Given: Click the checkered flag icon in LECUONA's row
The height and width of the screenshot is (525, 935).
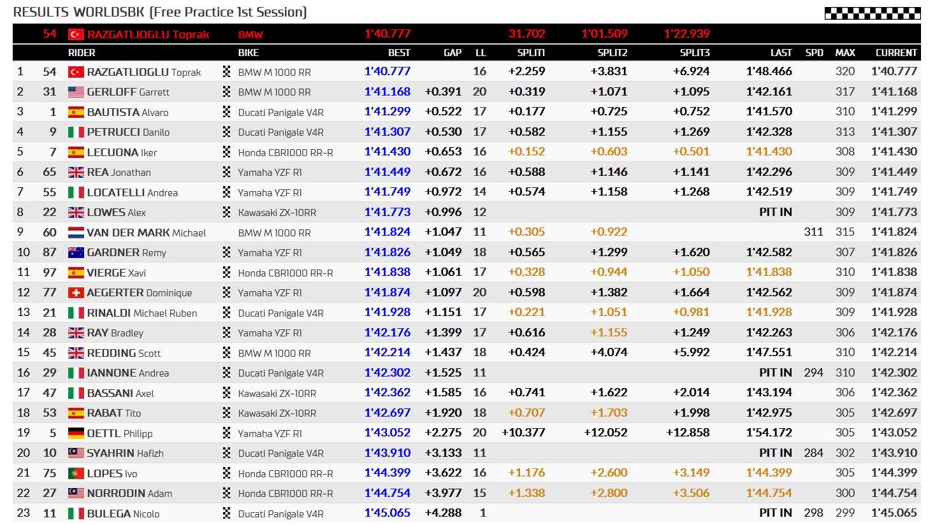Looking at the screenshot, I should click(x=226, y=152).
